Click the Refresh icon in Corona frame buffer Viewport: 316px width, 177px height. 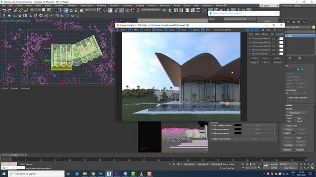154,30
